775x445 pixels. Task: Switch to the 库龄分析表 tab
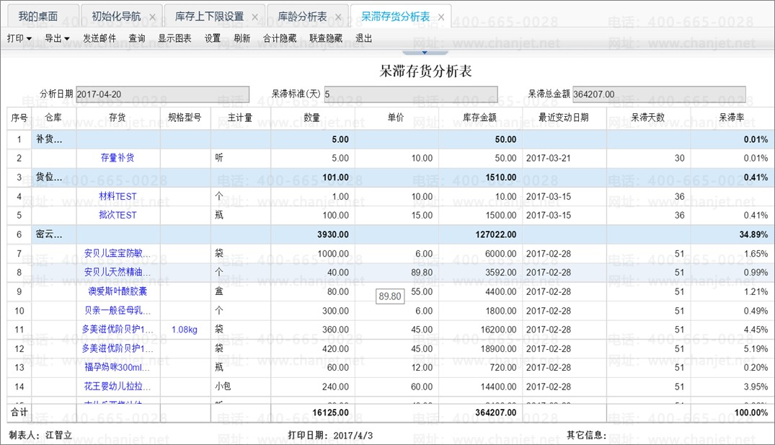click(x=302, y=16)
